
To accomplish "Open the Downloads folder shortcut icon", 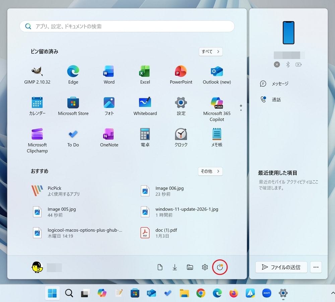I will point(175,267).
